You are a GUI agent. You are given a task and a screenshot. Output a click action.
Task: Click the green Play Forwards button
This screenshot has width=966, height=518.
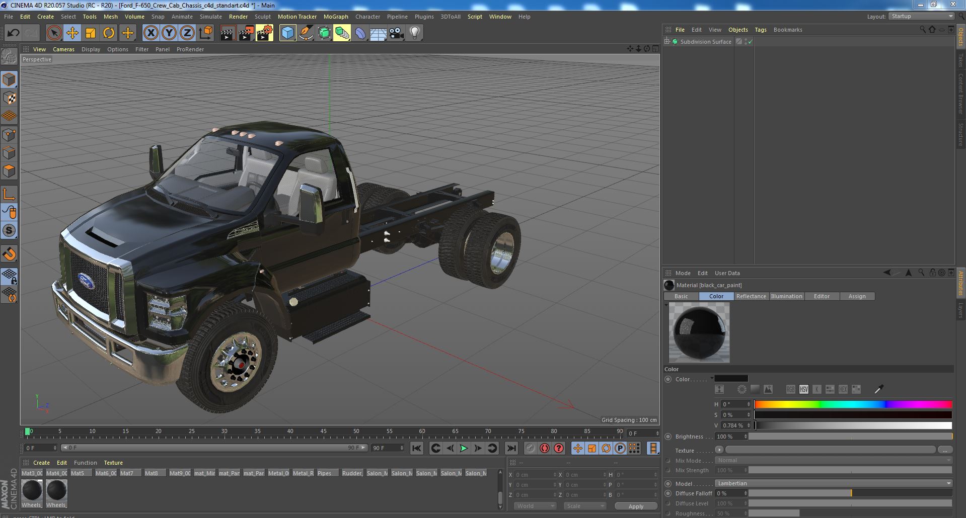[464, 448]
